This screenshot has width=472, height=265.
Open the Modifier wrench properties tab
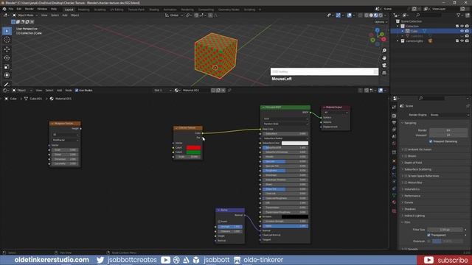[x=394, y=168]
